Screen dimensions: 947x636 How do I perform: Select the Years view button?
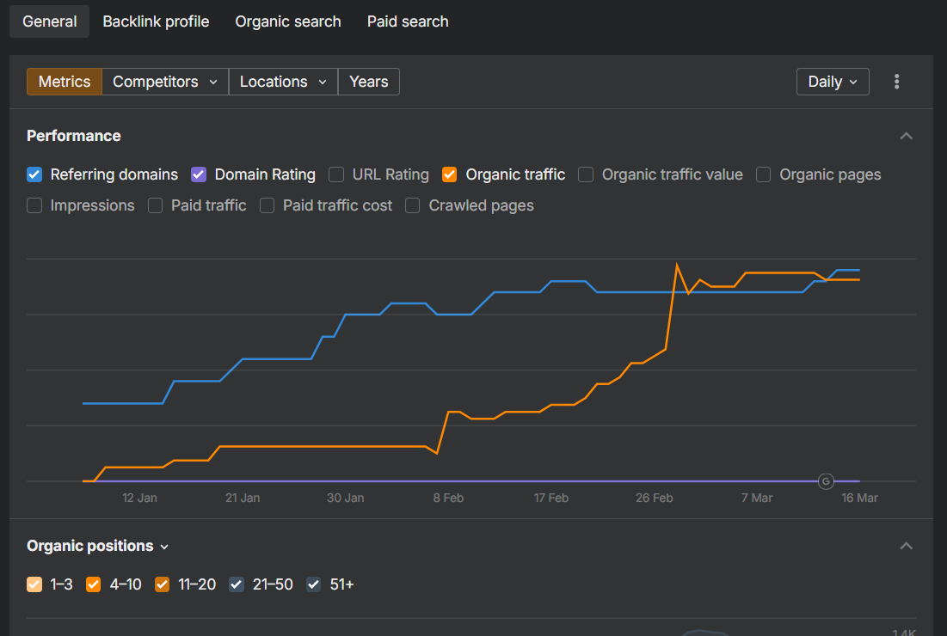[x=368, y=82]
